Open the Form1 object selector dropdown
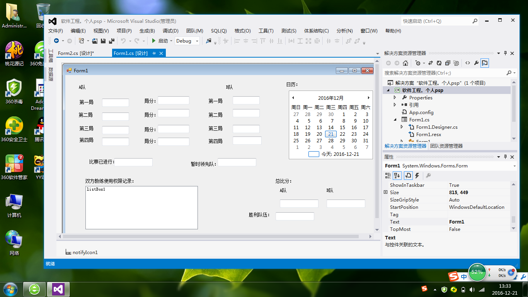The image size is (528, 297). [x=514, y=166]
